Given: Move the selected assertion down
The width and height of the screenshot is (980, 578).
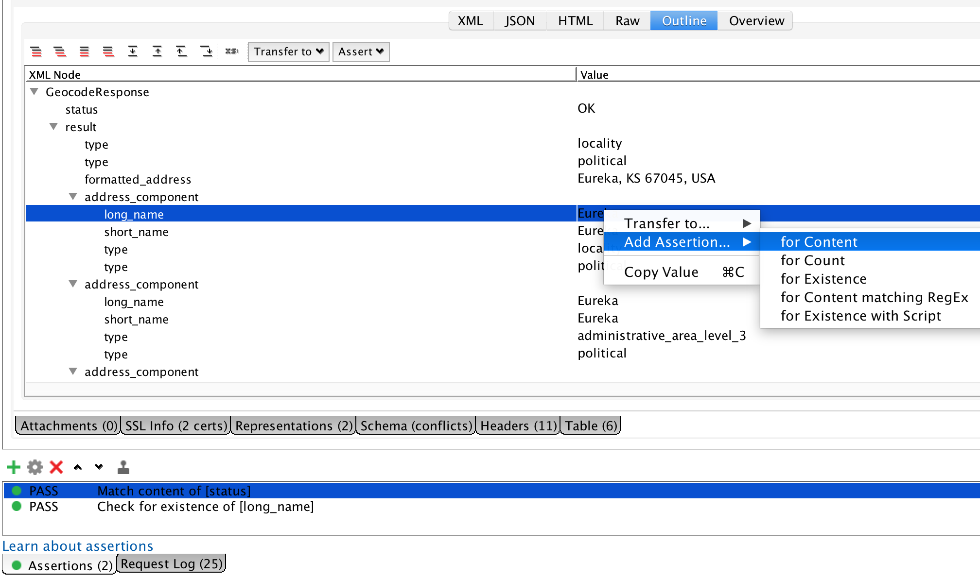Looking at the screenshot, I should click(98, 467).
